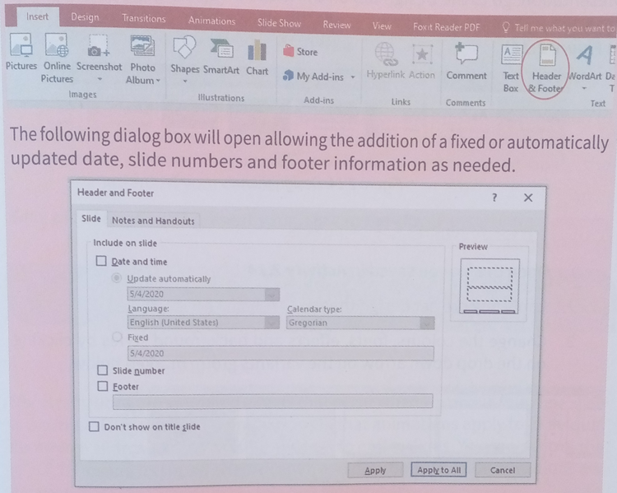Click the Cancel button in dialog
Viewport: 617px width, 493px height.
point(502,470)
